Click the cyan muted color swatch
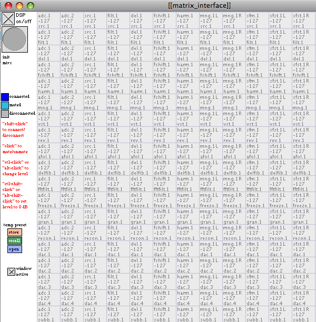The width and height of the screenshot is (316, 322). 5,105
